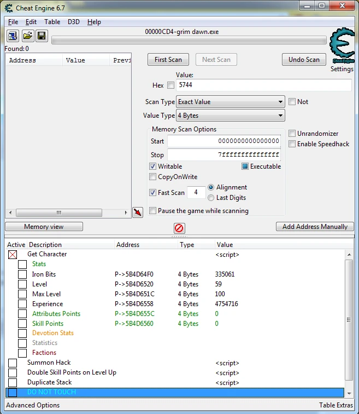Click the Cheat Engine logo
The image size is (359, 414).
tap(342, 45)
